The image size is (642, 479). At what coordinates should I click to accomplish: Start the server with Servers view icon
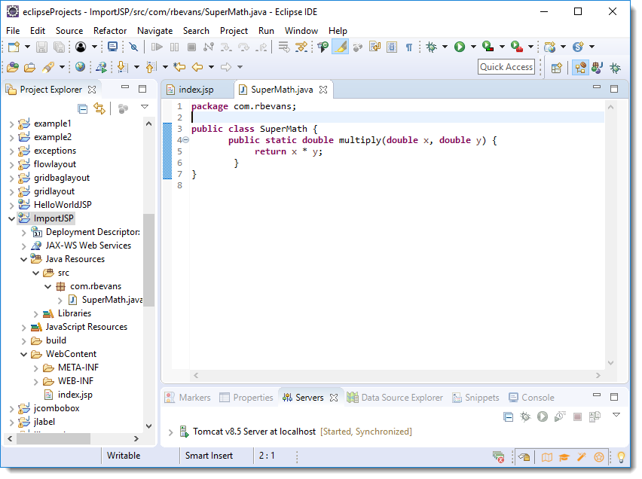tap(543, 416)
